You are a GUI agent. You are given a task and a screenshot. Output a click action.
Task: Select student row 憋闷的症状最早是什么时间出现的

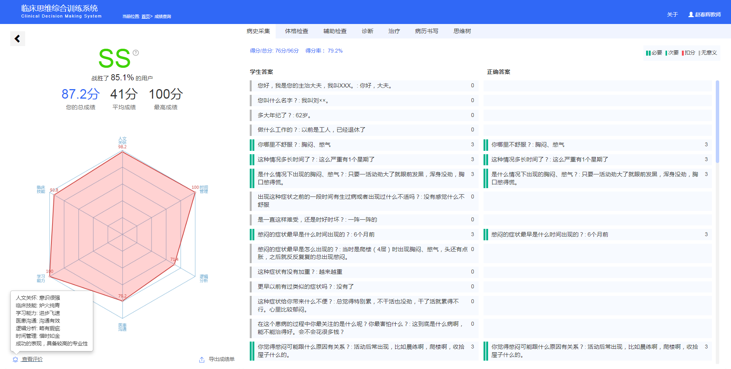pos(364,235)
